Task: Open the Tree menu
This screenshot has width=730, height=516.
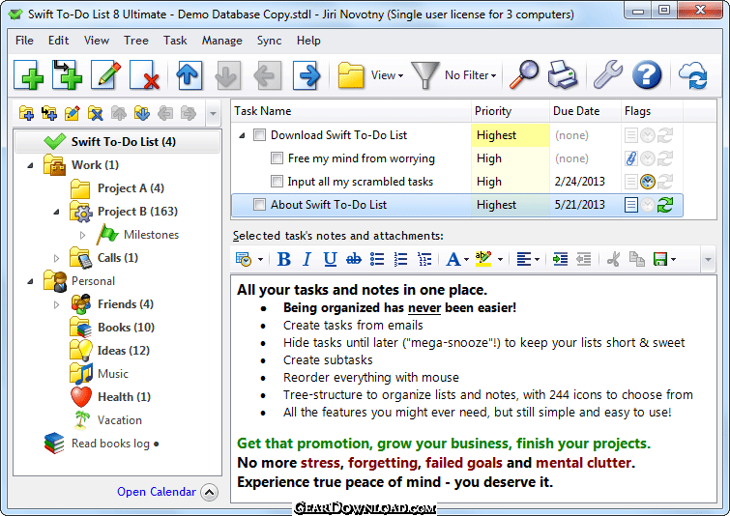Action: pos(136,41)
